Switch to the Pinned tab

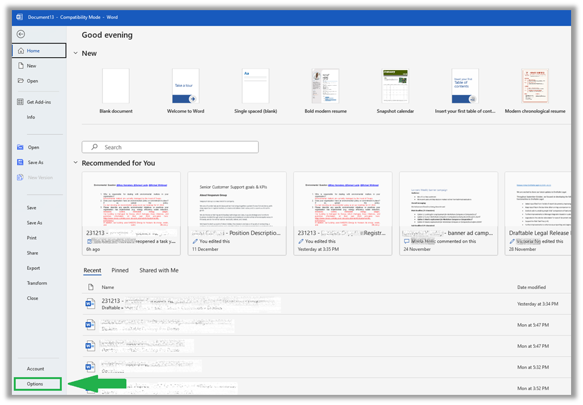point(120,270)
